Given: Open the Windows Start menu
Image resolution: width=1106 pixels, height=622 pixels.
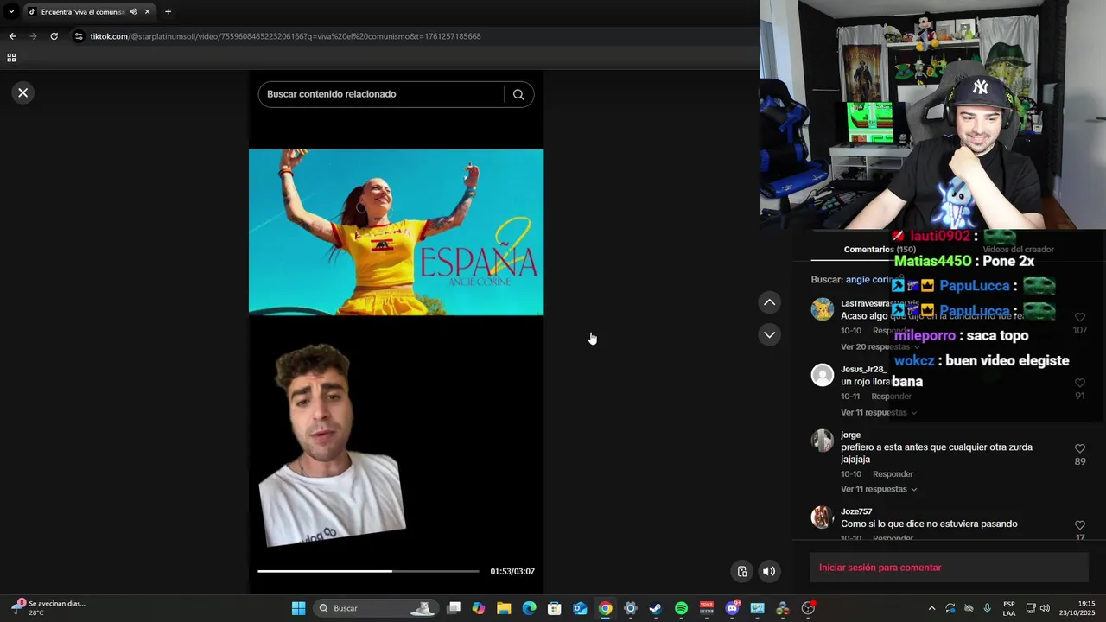Looking at the screenshot, I should (298, 608).
